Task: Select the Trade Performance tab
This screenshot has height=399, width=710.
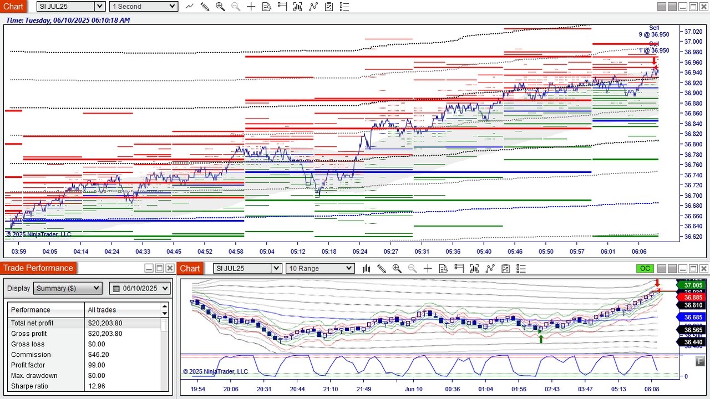Action: pyautogui.click(x=38, y=268)
